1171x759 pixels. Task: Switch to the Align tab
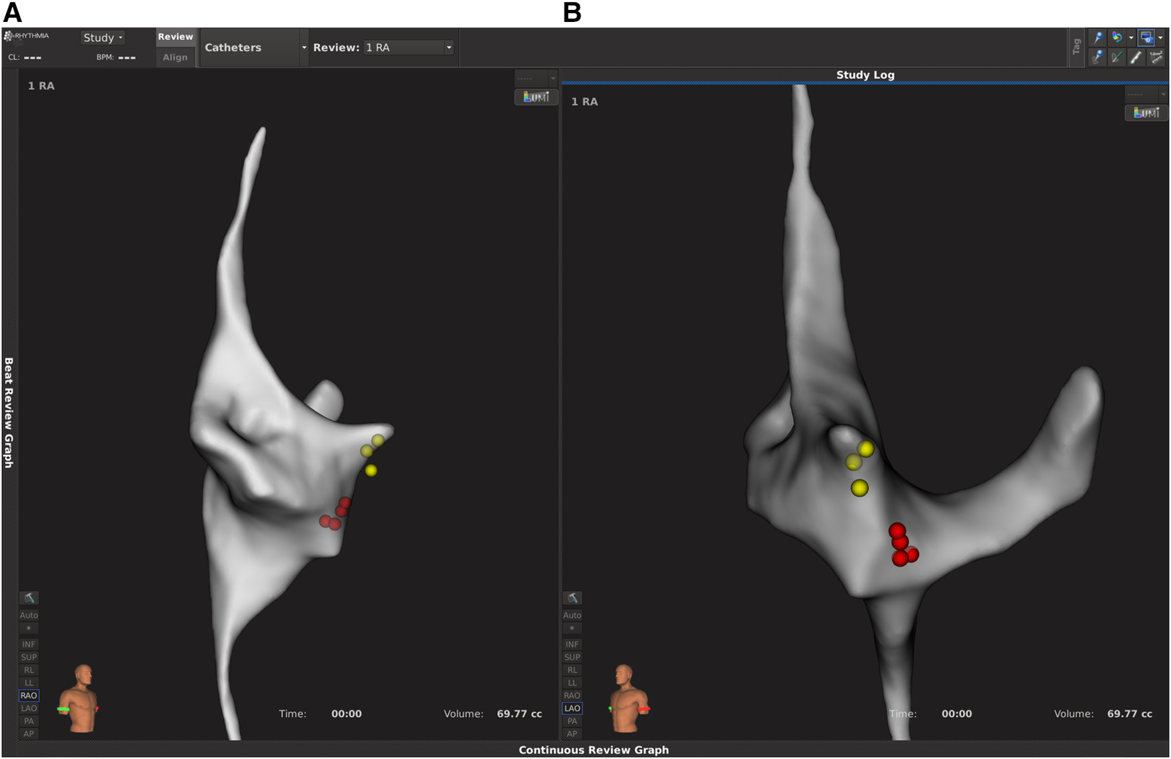(175, 57)
